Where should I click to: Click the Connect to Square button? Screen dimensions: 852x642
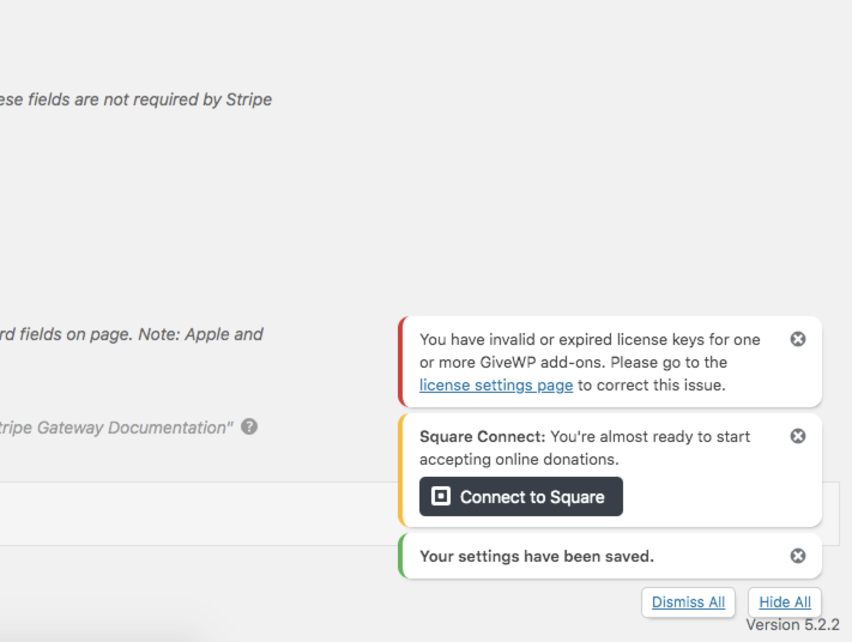click(521, 496)
